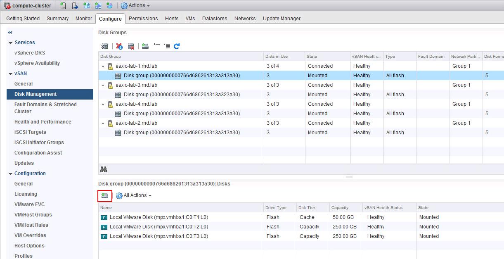
Task: Open vSphere Availability settings
Action: click(x=37, y=63)
